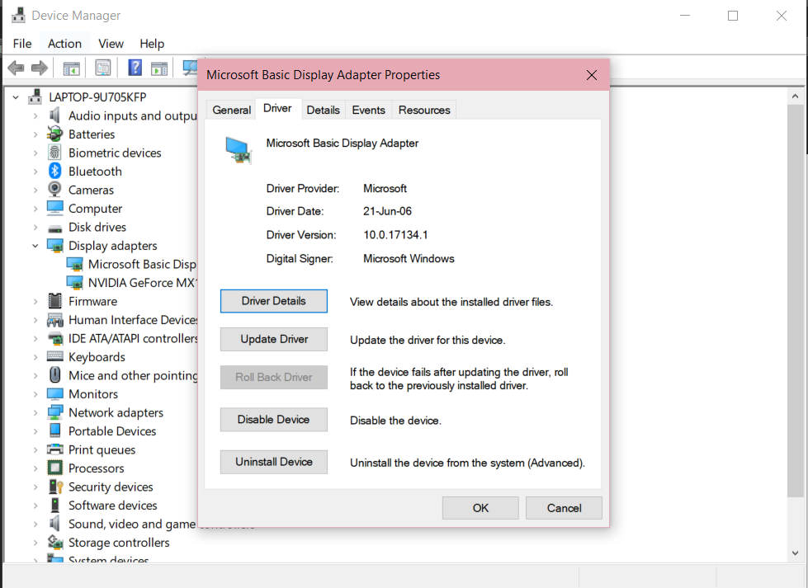Expand the Bluetooth category arrow
The image size is (808, 588).
point(35,172)
